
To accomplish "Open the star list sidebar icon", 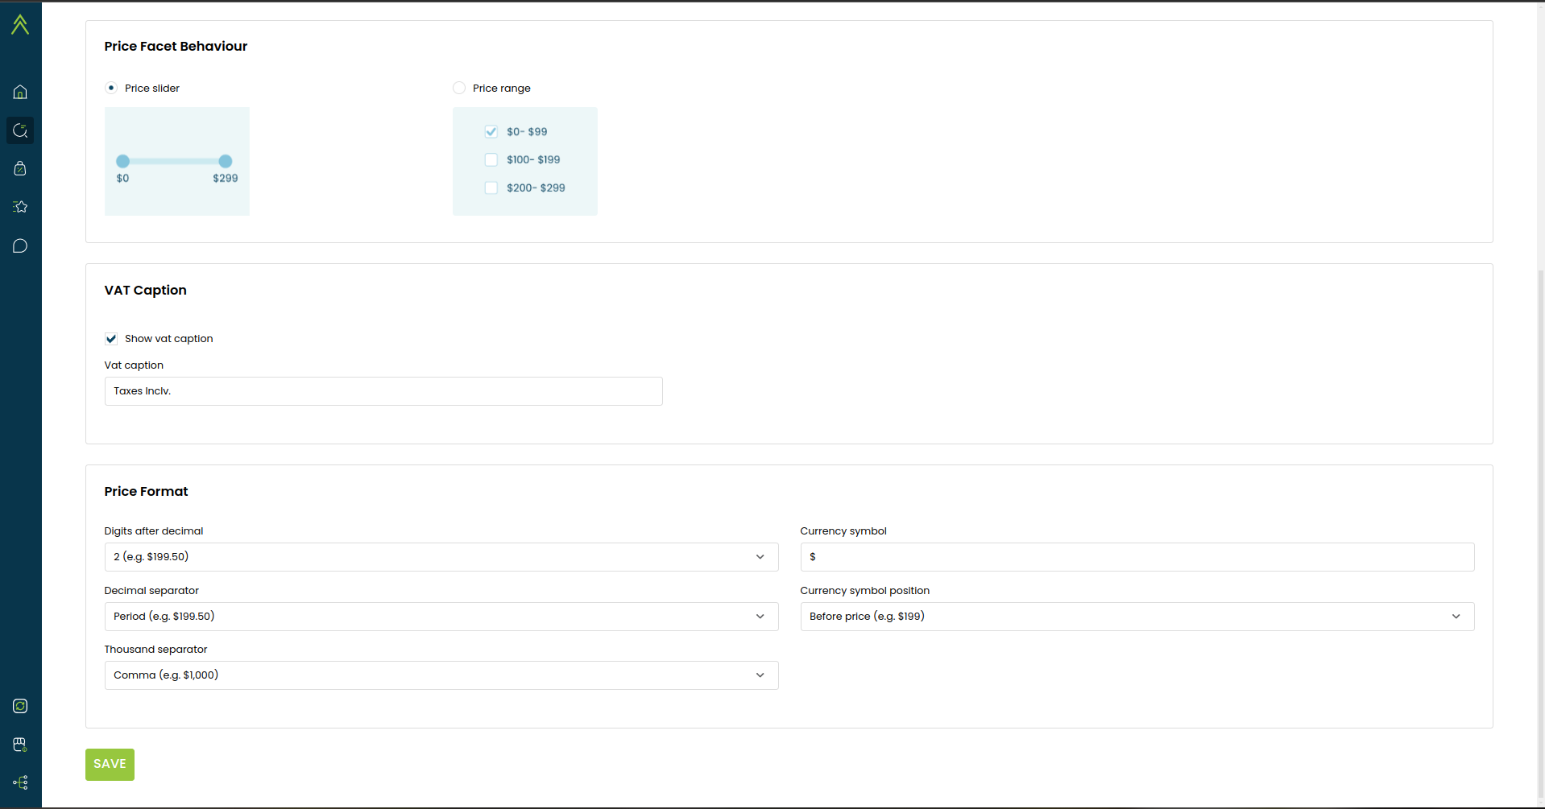I will (20, 207).
